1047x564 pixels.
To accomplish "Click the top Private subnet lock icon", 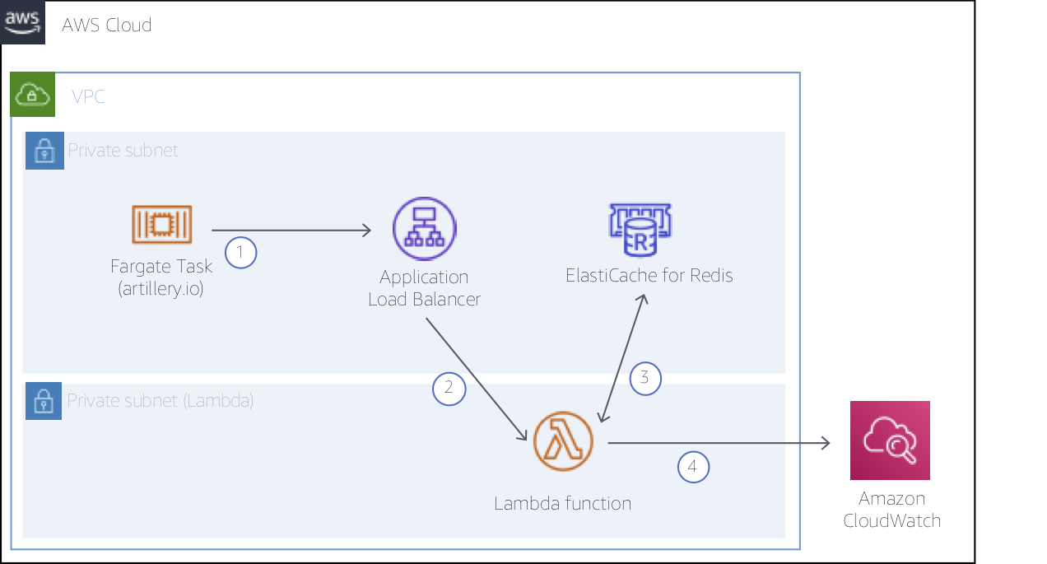I will click(44, 151).
